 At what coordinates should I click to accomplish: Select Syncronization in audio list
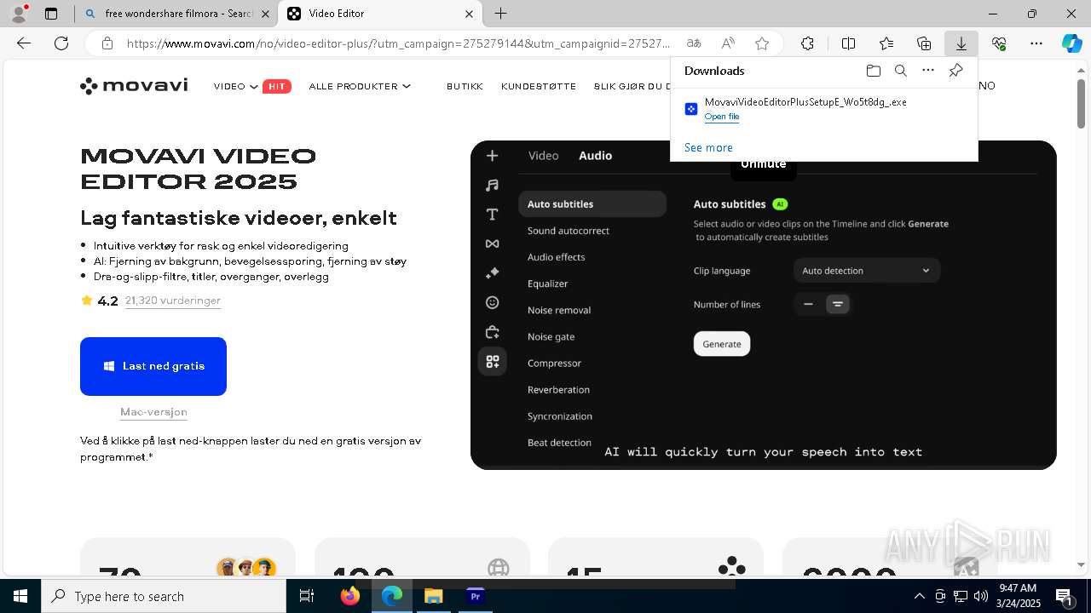560,416
